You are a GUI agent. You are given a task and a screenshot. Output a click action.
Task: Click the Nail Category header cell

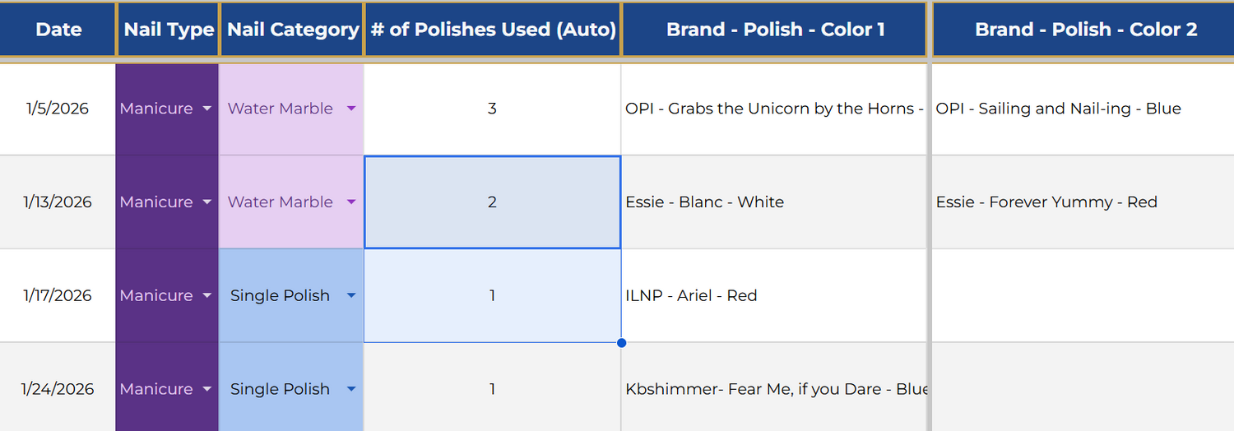tap(292, 30)
